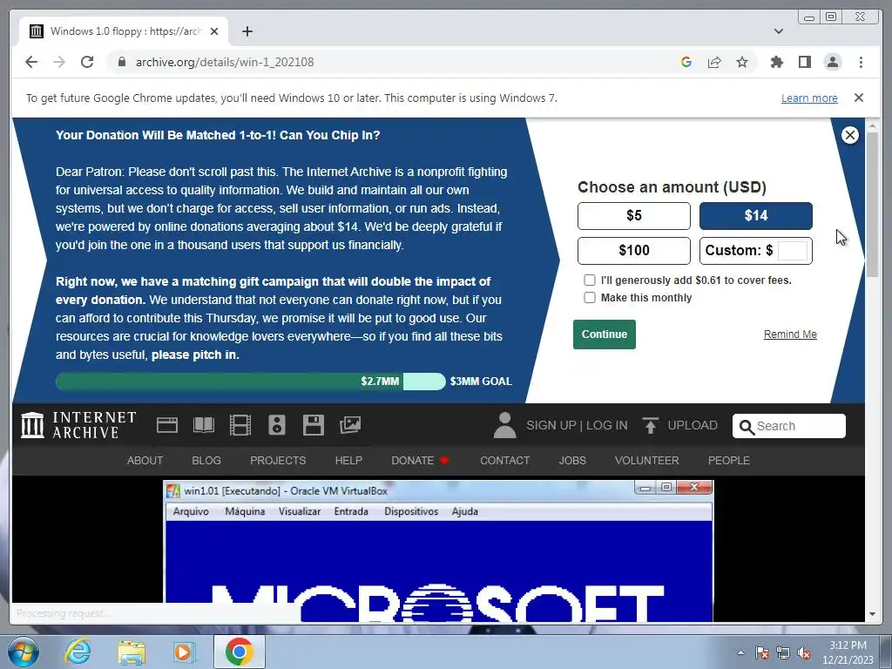This screenshot has width=892, height=669.
Task: Open the JOBS menu item
Action: (572, 460)
